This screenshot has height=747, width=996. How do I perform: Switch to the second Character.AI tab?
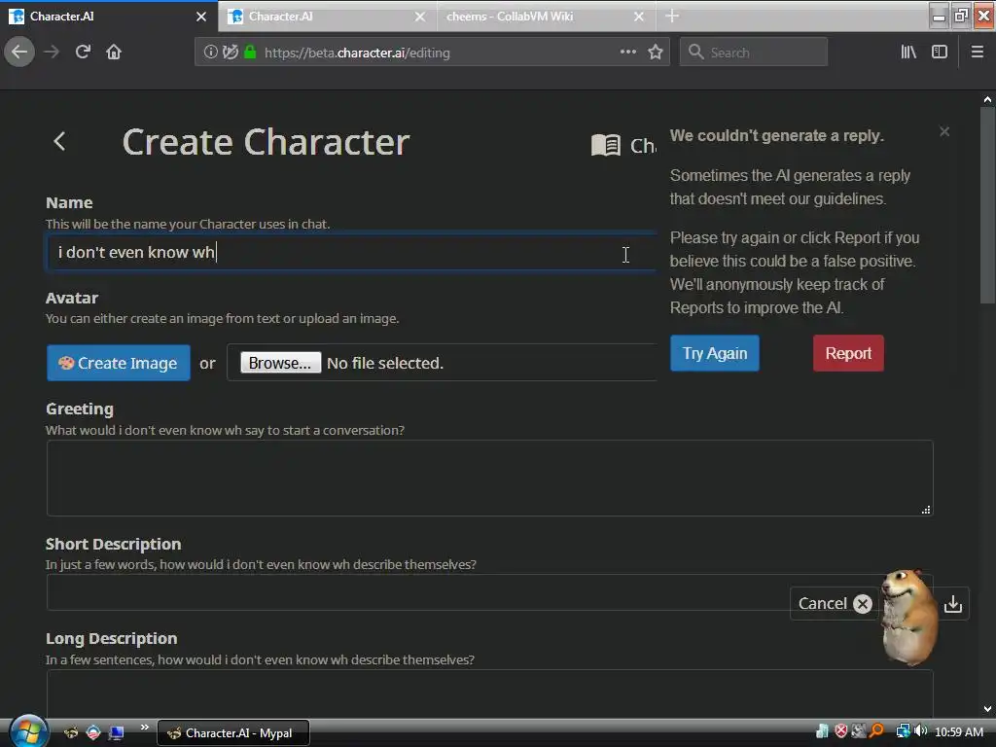[x=328, y=17]
